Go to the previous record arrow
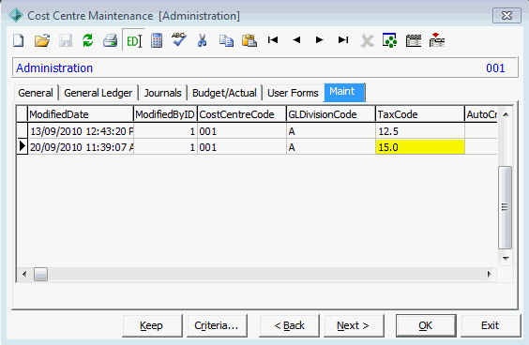Screen dimensions: 529x345 click(x=296, y=40)
